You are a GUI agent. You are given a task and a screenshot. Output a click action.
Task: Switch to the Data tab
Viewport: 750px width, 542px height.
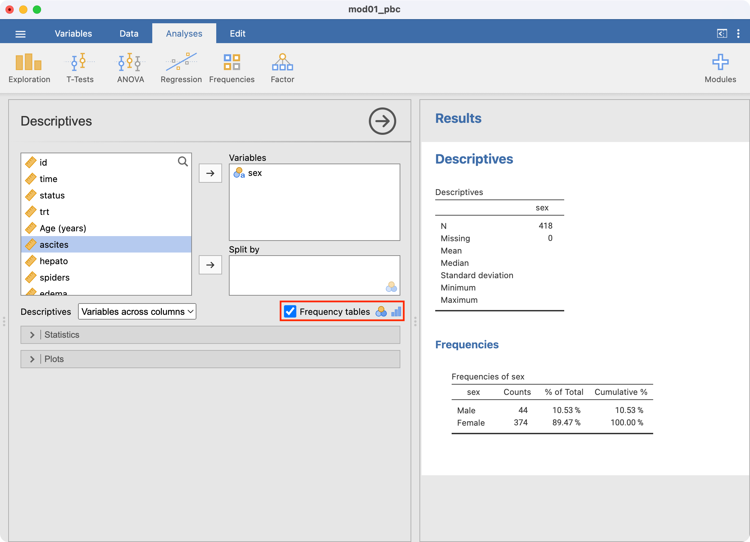click(x=129, y=34)
